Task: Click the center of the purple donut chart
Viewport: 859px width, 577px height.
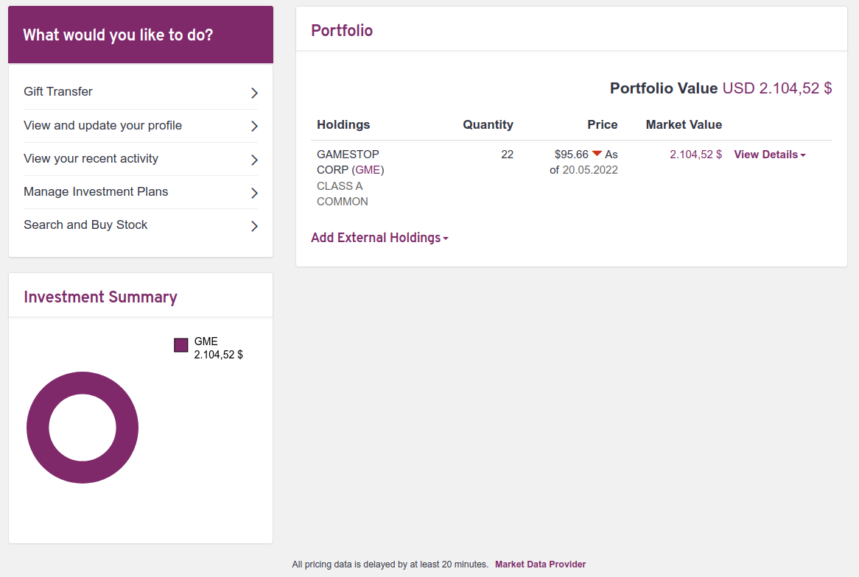Action: point(82,428)
